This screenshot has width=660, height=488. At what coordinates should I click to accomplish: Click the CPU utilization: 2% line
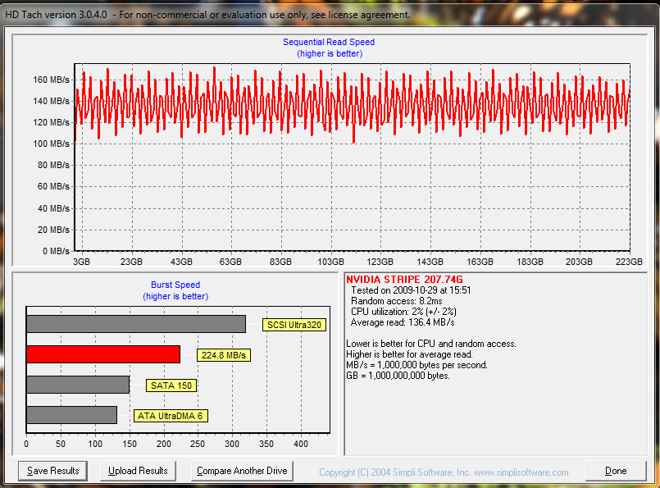pos(403,312)
